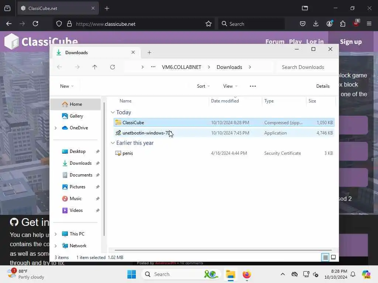The height and width of the screenshot is (283, 378).
Task: Select the Downloads Explorer tab
Action: [x=96, y=52]
